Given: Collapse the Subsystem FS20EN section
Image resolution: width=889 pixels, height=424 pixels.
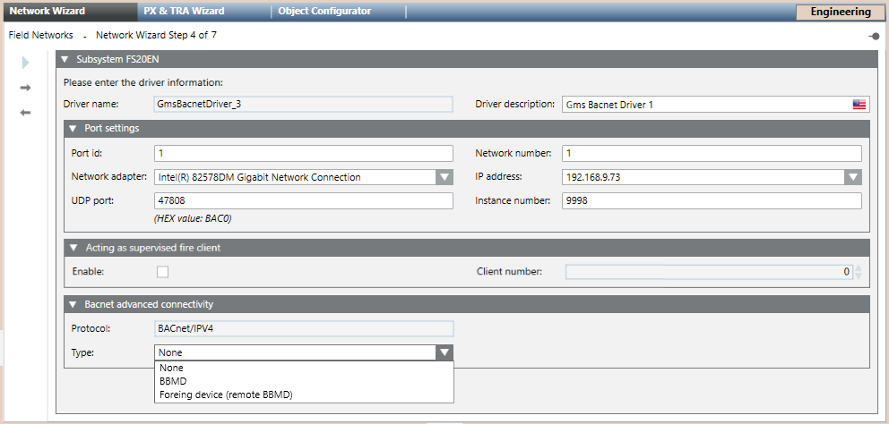Looking at the screenshot, I should (65, 59).
